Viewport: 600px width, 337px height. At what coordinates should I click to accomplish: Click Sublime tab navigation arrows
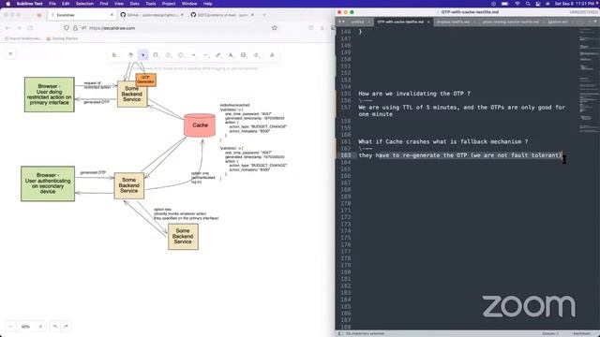341,22
